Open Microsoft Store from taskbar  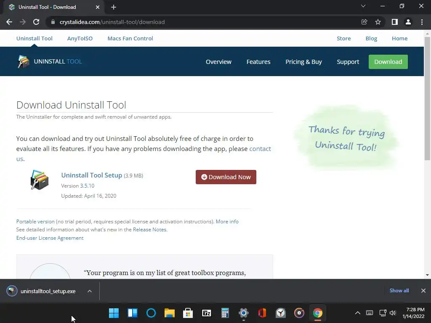(x=188, y=313)
